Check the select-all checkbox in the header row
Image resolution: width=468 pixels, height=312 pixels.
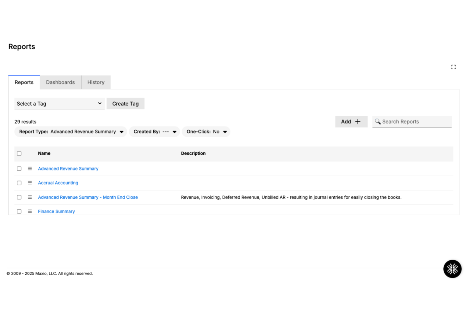19,153
